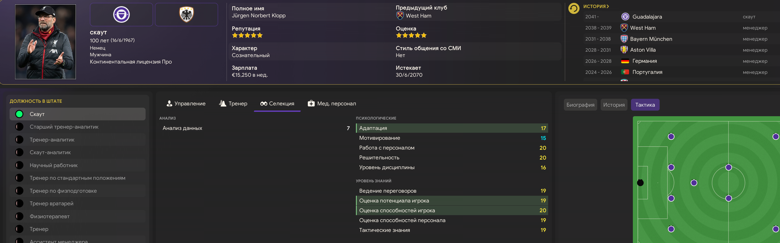Click the Bayern München crest in history
Viewport: 780px width, 243px height.
(624, 39)
